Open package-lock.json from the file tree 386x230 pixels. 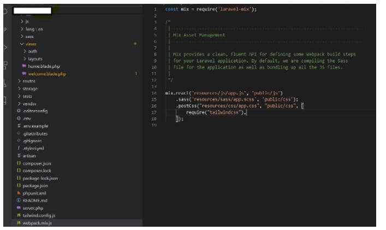[x=40, y=178]
